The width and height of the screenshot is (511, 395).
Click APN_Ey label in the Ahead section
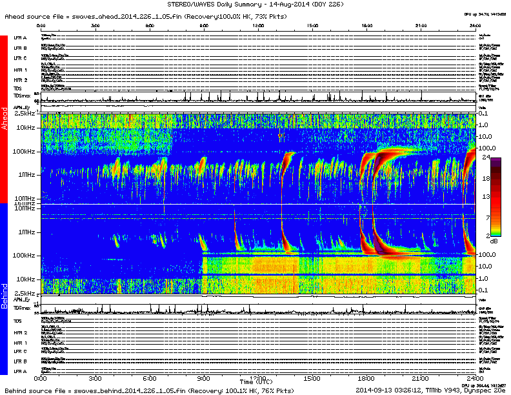coord(21,108)
